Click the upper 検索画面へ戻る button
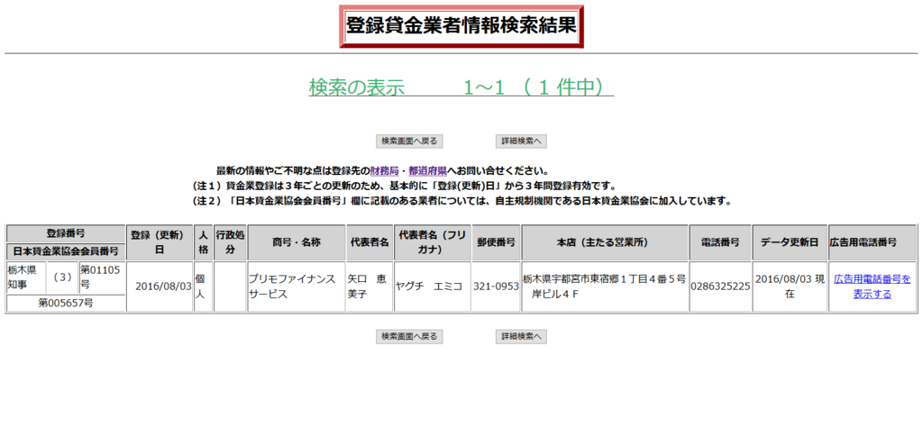 pyautogui.click(x=409, y=141)
